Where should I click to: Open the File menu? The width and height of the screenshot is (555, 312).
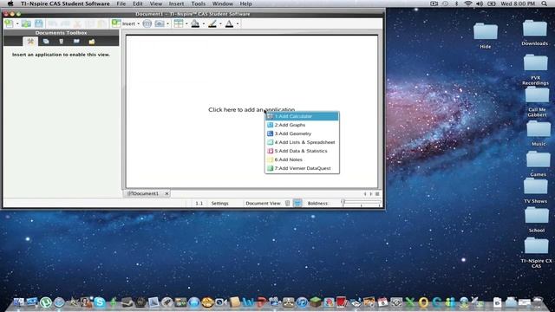tap(121, 3)
